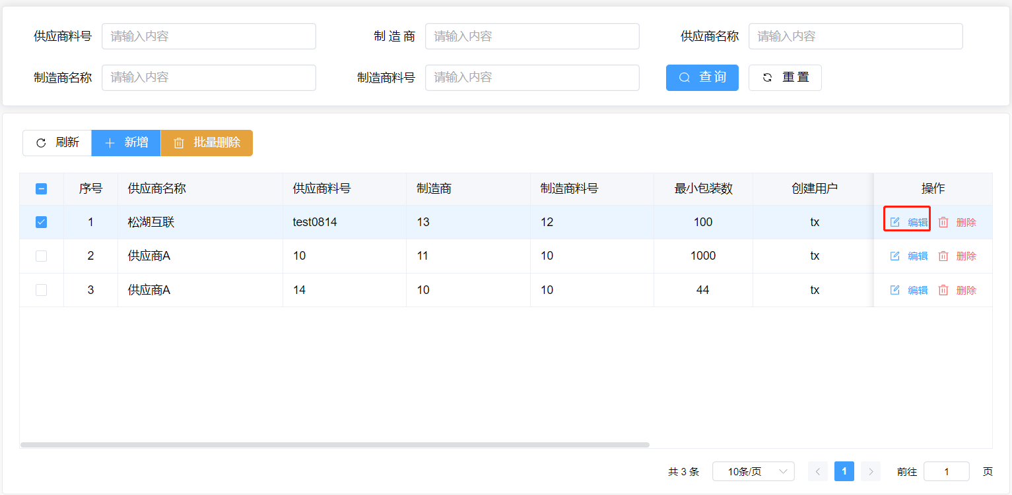Open the 10条/页 page size dropdown
Viewport: 1012px width, 495px height.
[x=753, y=471]
